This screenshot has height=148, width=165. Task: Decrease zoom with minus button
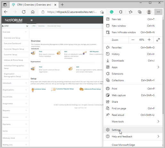point(133,40)
